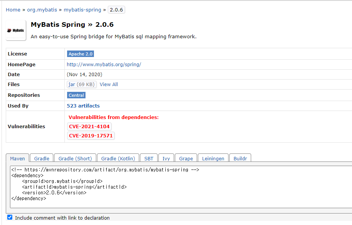Switch to the Leiningen tab

tap(213, 158)
